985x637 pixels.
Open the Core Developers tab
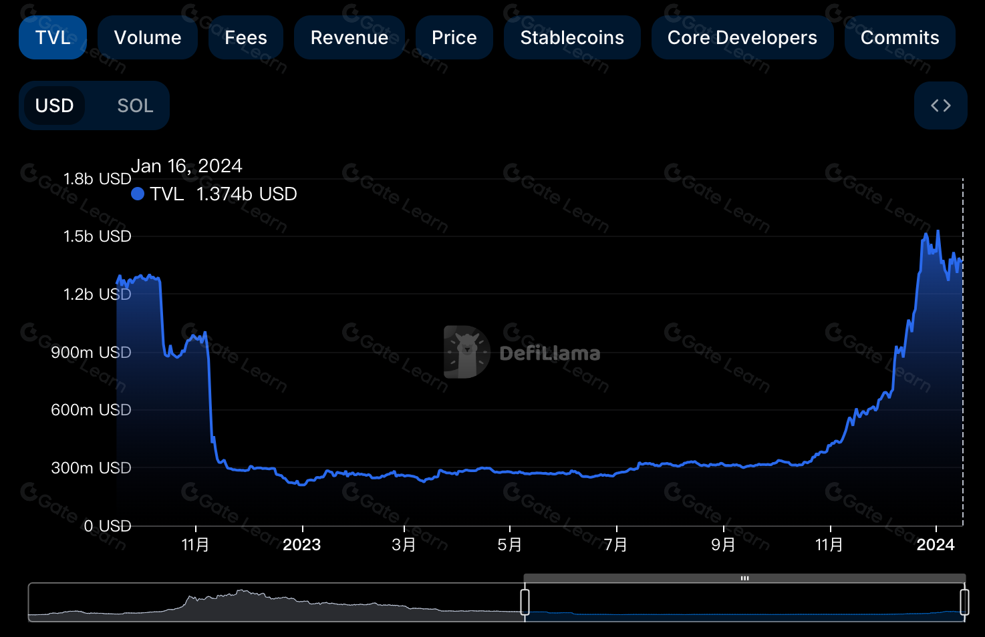point(742,37)
